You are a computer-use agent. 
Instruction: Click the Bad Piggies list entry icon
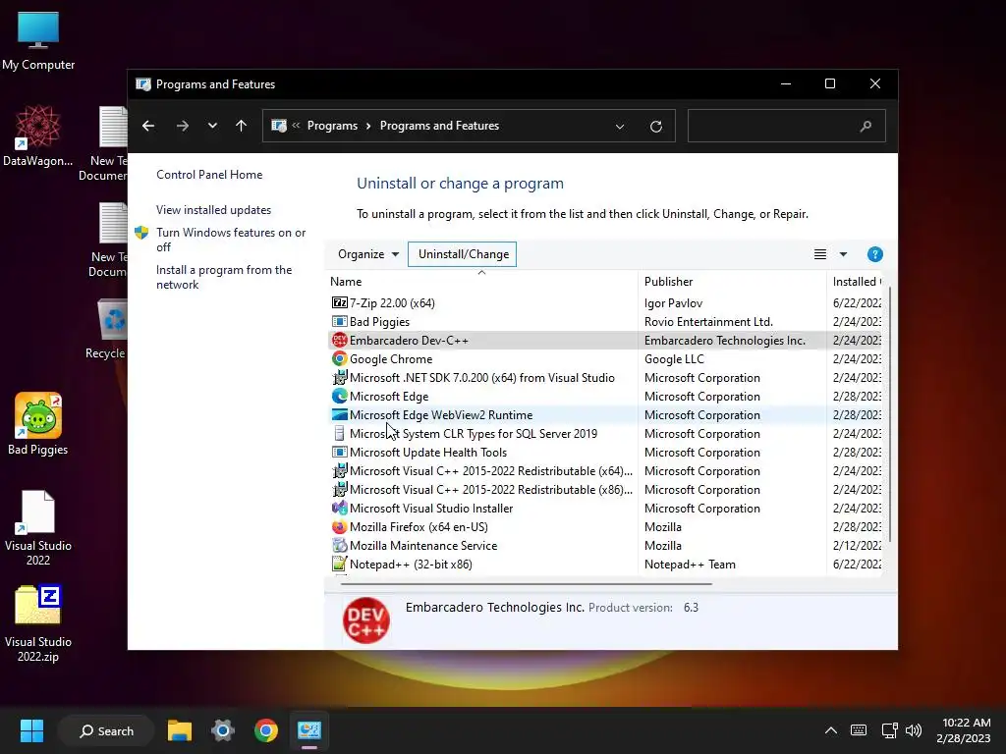(x=339, y=321)
